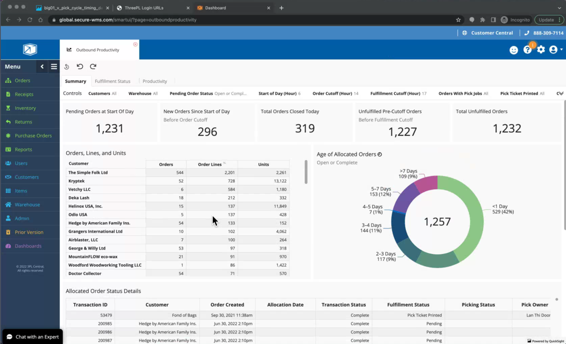Screen dimensions: 566x344
Task: Open the Pending Order Status filter
Action: pyautogui.click(x=208, y=93)
